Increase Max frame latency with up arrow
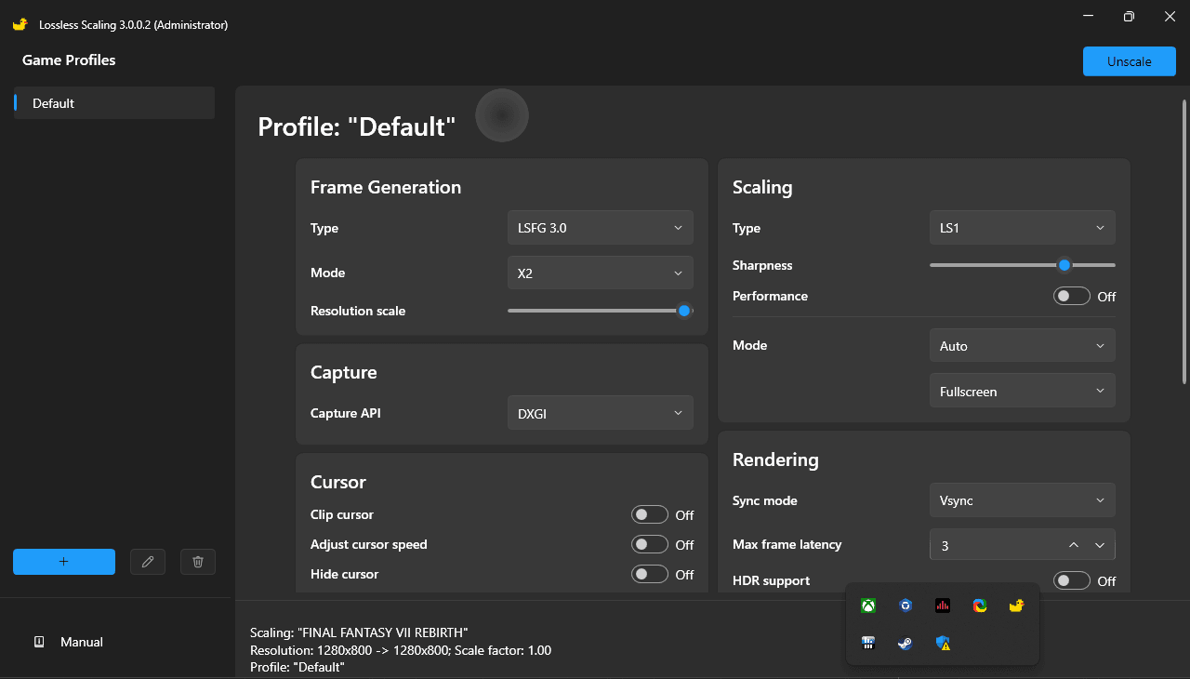 1074,545
